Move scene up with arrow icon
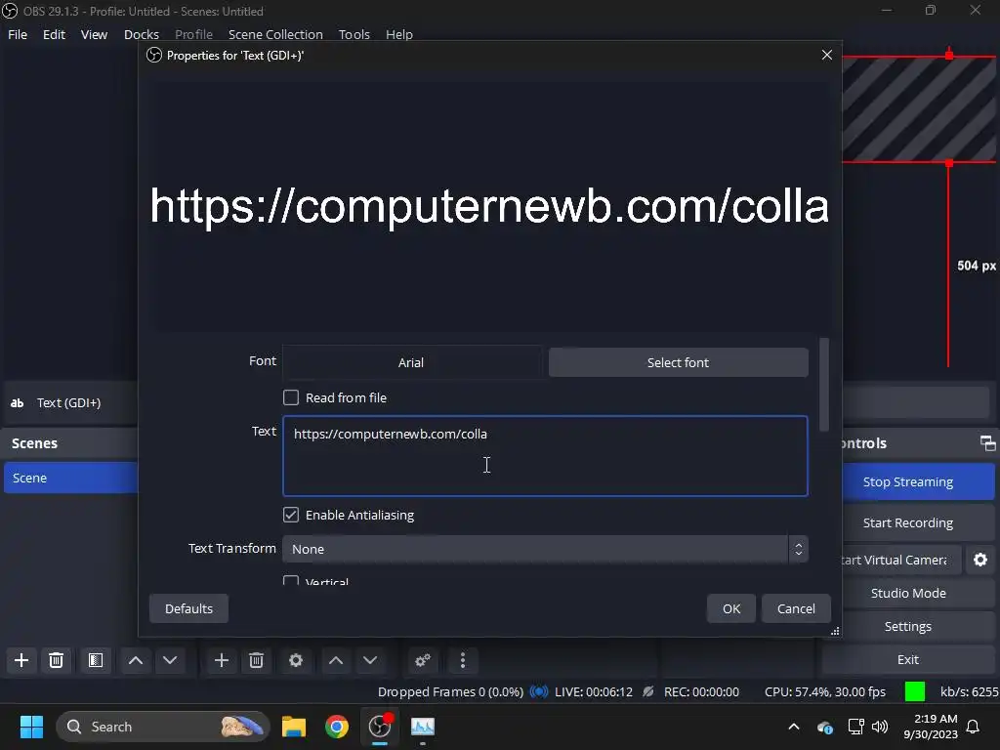Viewport: 1000px width, 750px height. [136, 660]
